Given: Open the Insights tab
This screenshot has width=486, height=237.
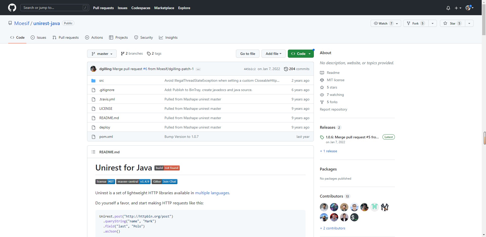Looking at the screenshot, I should (x=168, y=37).
